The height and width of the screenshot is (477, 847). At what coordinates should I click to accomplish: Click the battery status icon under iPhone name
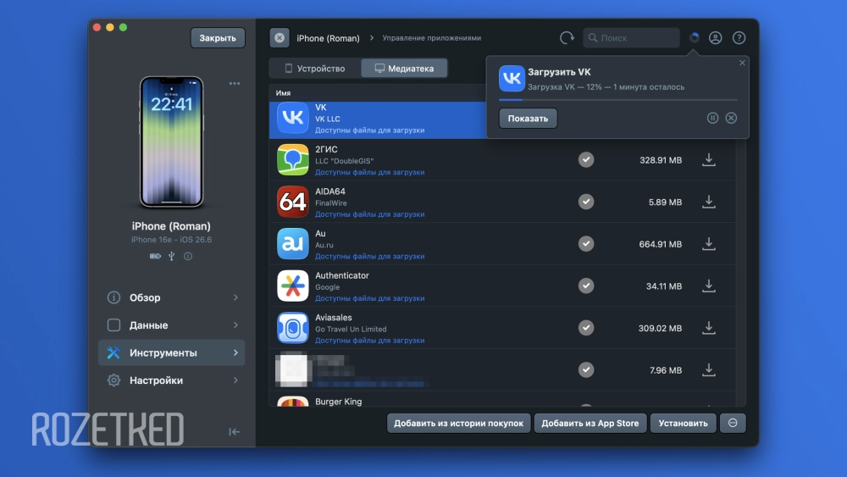click(x=155, y=256)
